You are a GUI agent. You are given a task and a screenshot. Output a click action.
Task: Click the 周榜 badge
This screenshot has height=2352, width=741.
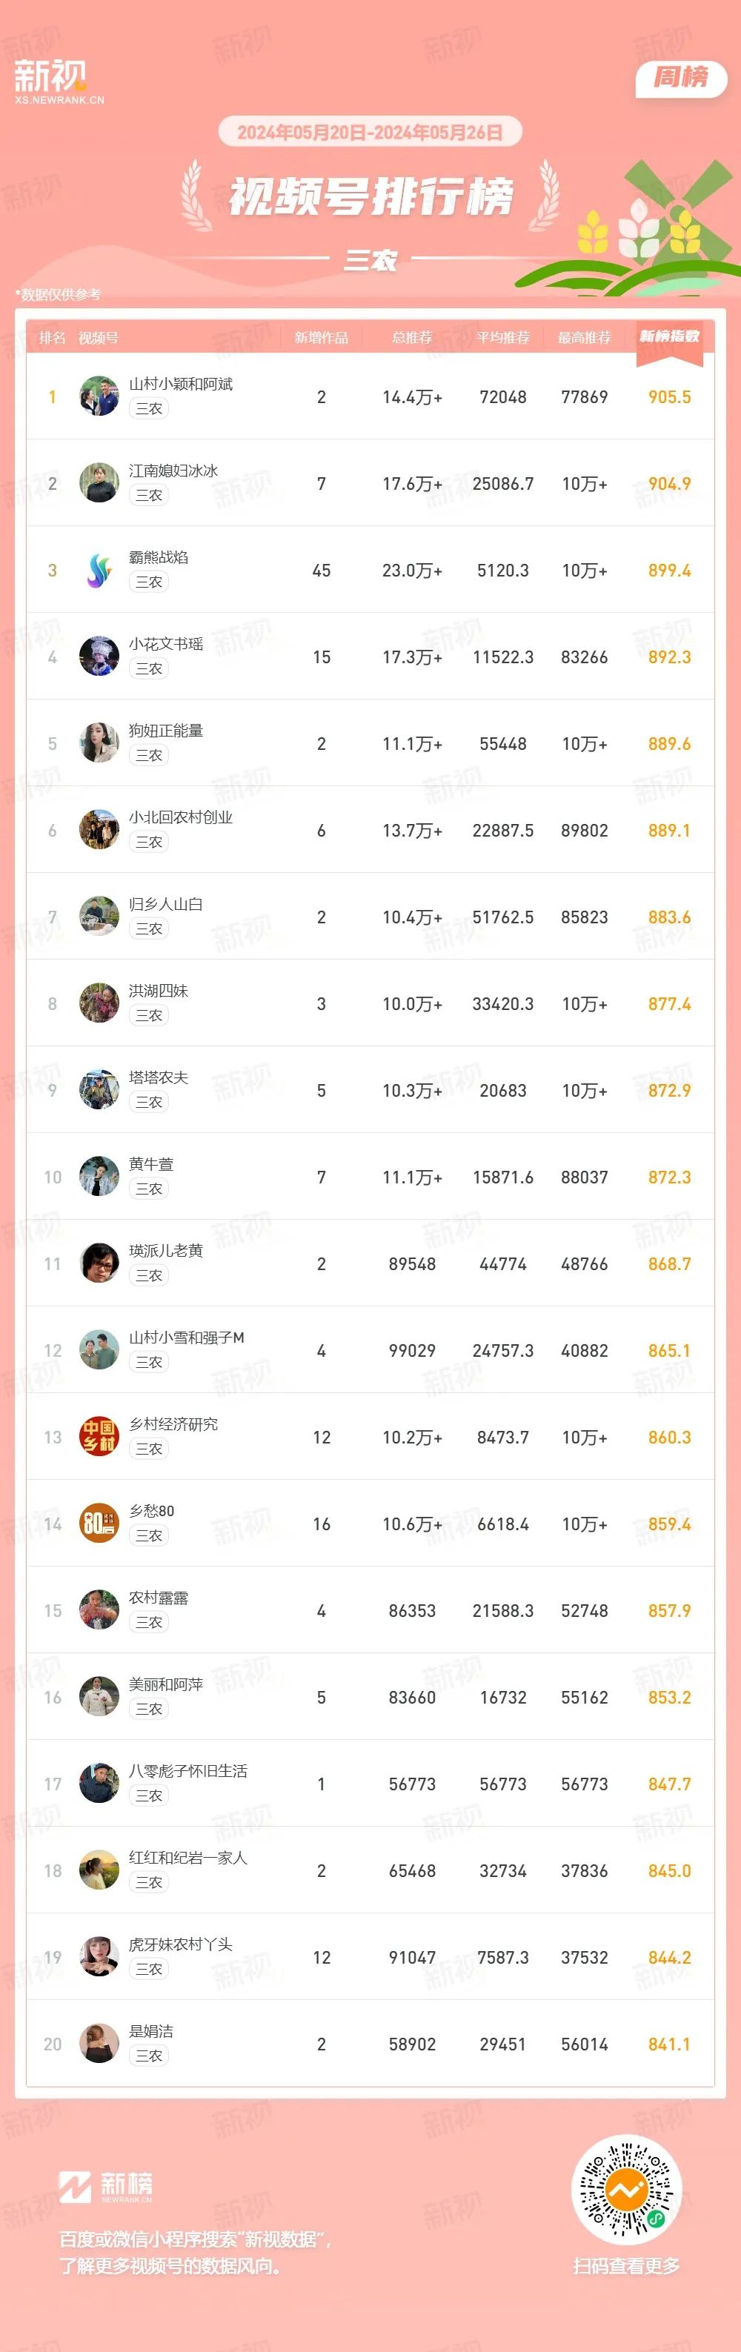point(681,79)
